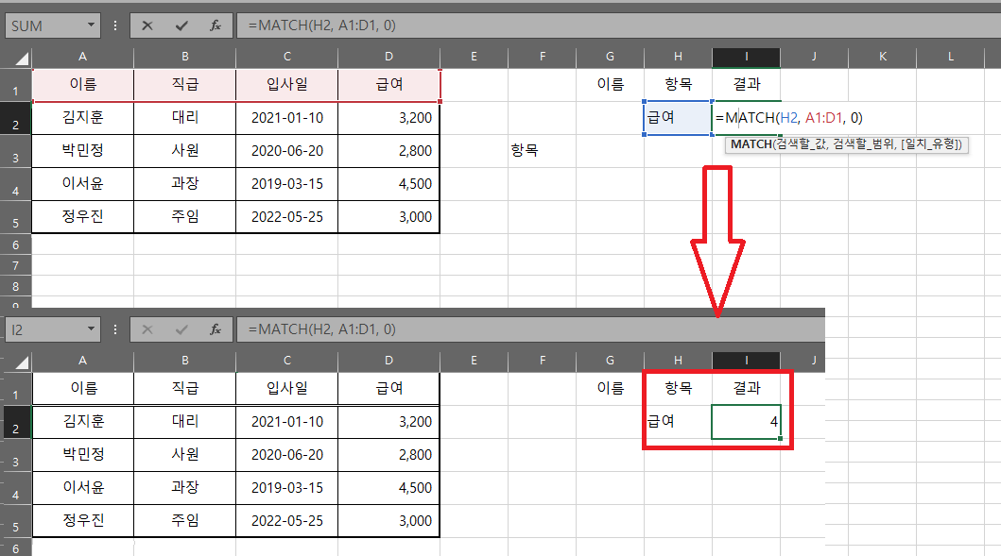
Task: Select column C header in top sheet
Action: [287, 57]
